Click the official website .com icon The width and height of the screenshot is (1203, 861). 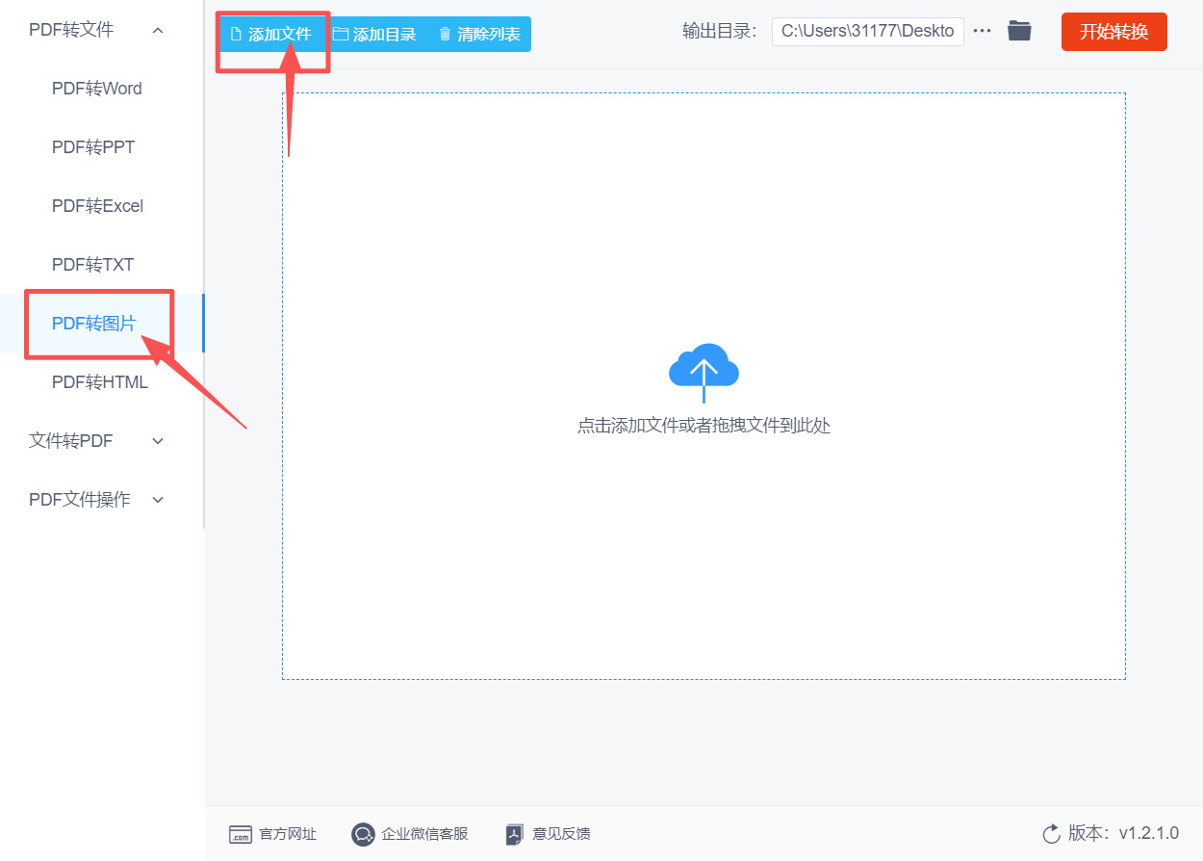(241, 834)
